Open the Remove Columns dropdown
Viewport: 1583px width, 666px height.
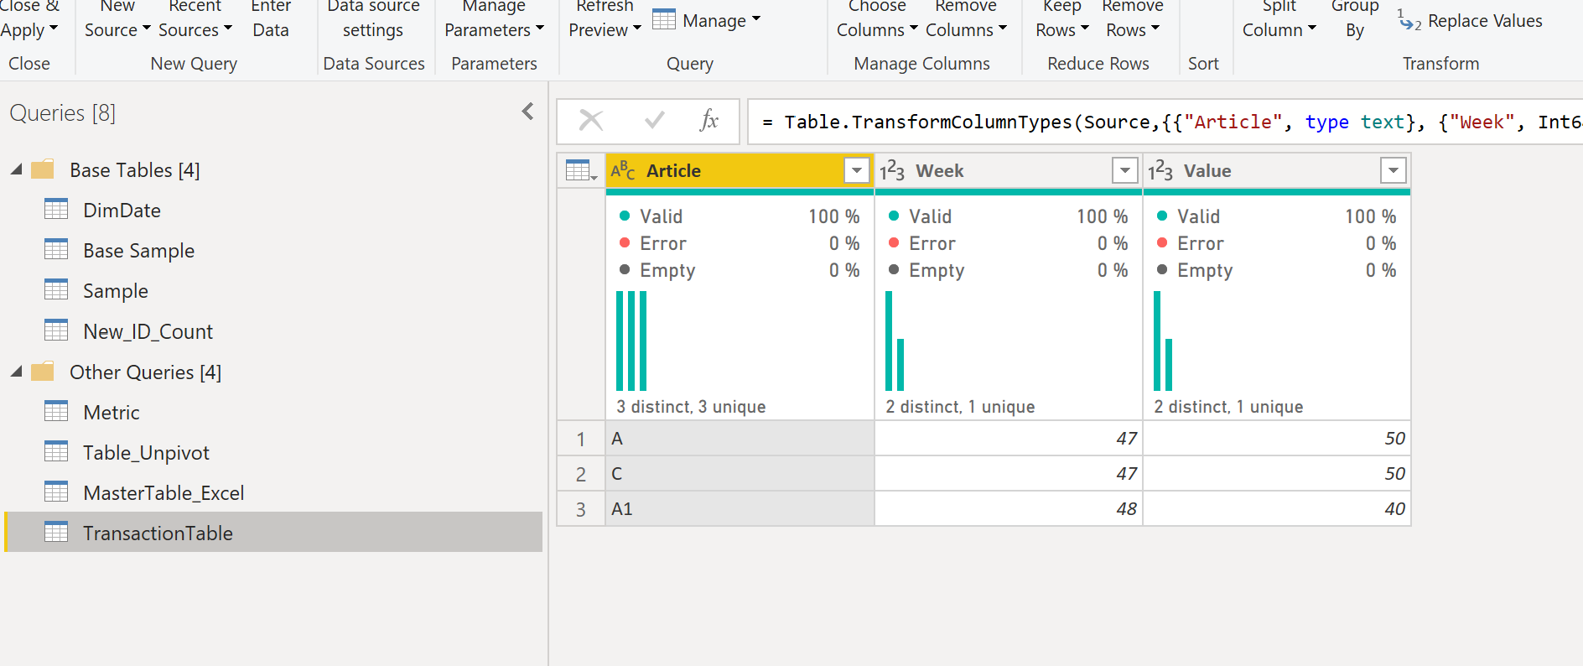966,18
